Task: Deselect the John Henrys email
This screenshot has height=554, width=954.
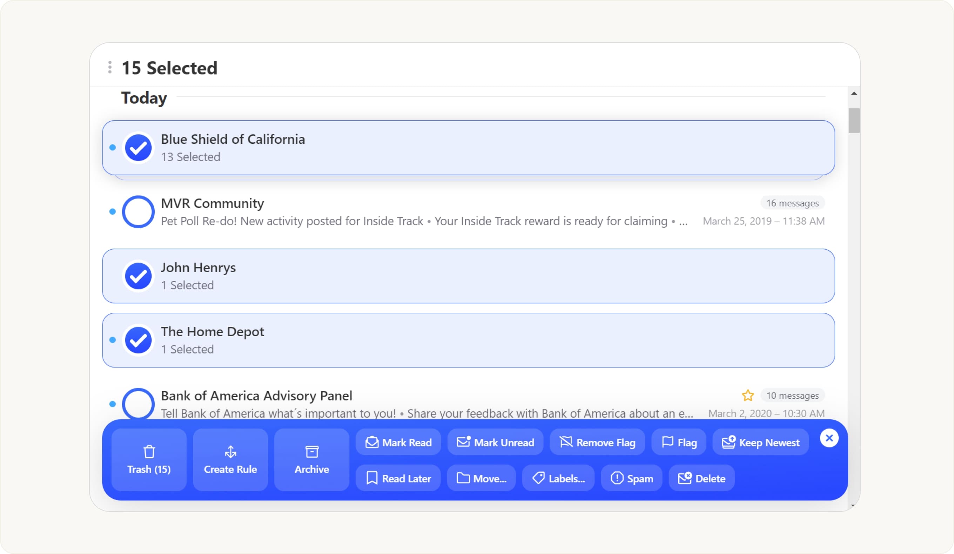Action: tap(139, 276)
